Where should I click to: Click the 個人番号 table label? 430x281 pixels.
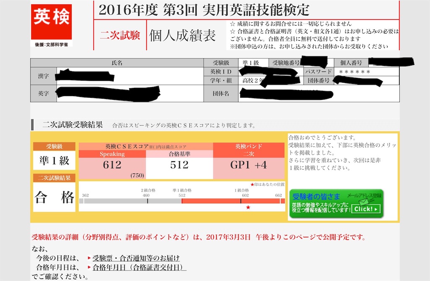click(x=351, y=63)
